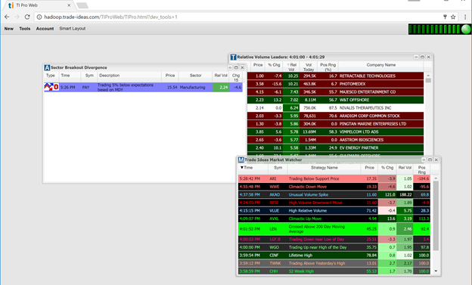Click the Sector Breakout Divergence window A icon

pos(47,68)
